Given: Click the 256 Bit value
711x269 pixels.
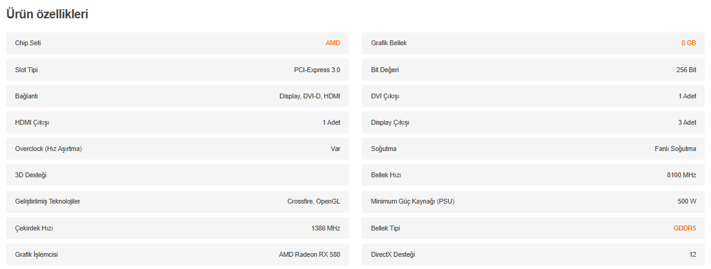Looking at the screenshot, I should coord(686,70).
